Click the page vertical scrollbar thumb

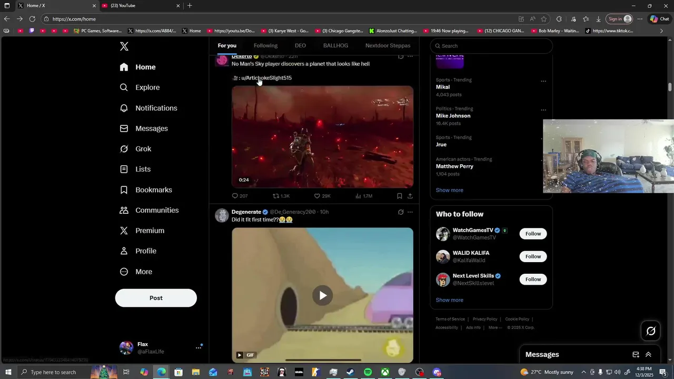point(670,87)
